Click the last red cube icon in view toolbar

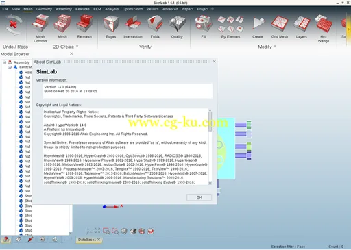click(151, 231)
